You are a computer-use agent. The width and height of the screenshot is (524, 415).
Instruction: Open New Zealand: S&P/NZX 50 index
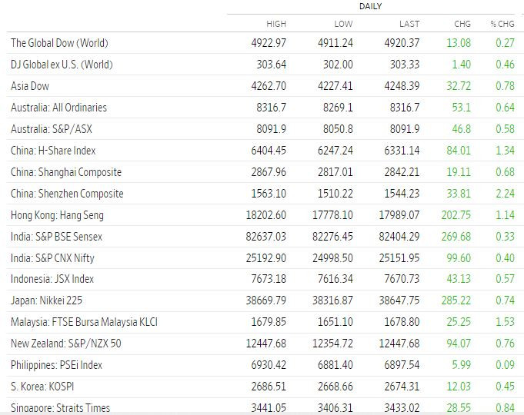[x=65, y=344]
